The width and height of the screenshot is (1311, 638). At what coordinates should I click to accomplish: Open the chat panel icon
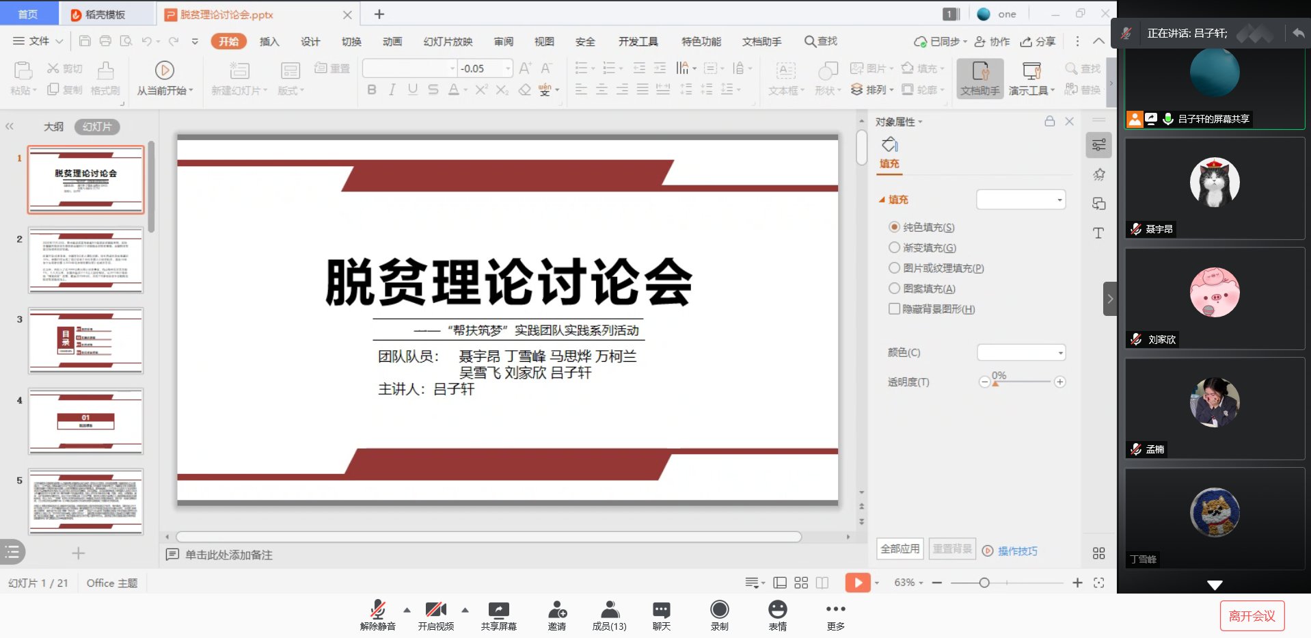click(661, 609)
